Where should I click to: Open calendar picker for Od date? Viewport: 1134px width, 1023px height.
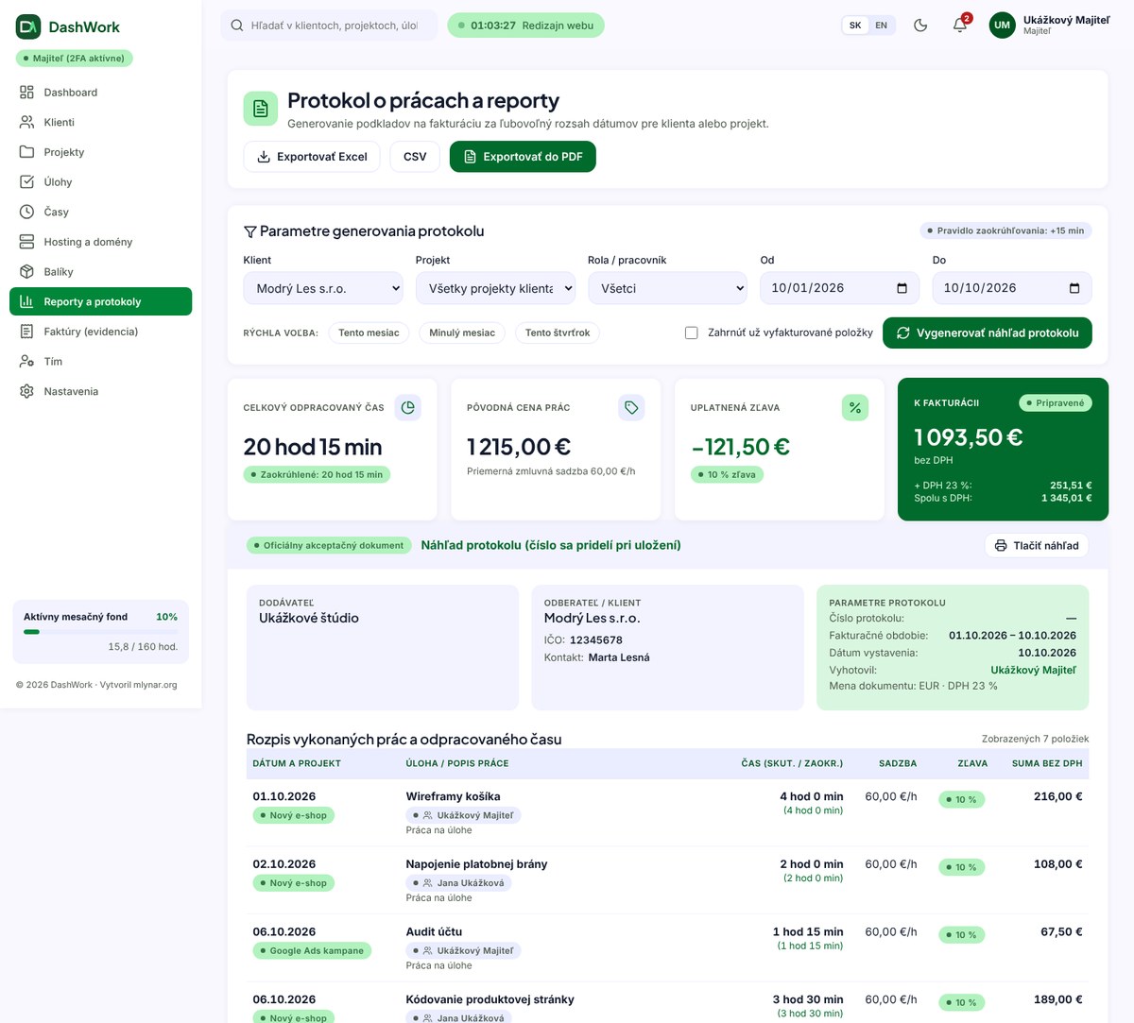(x=902, y=288)
